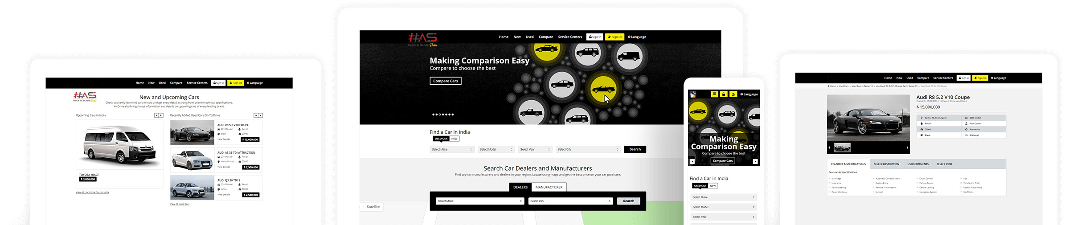The image size is (1065, 225).
Task: Click the down arrow in Recently Added Used Cars
Action: (x=261, y=115)
